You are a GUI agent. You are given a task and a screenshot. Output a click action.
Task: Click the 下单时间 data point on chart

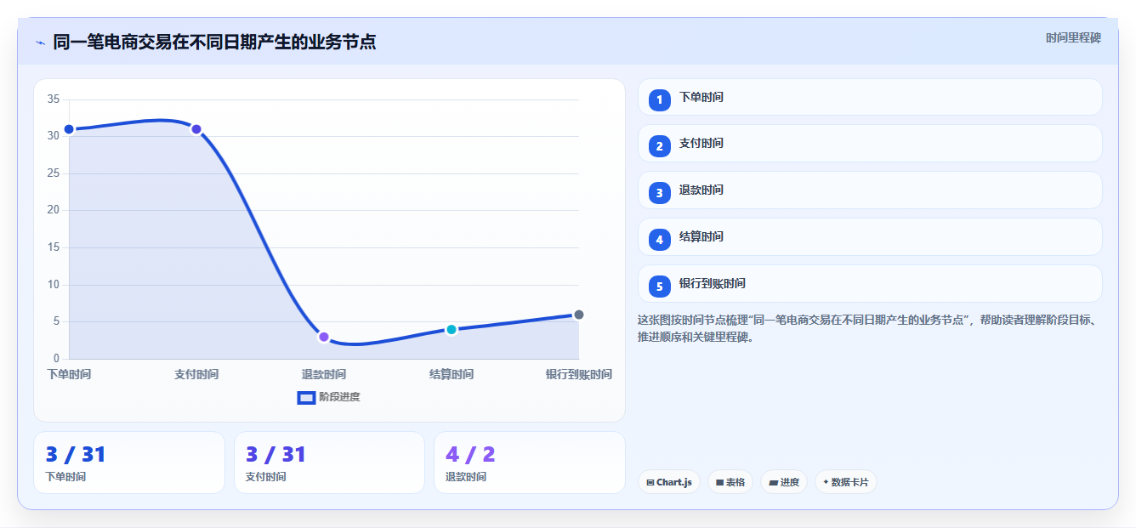point(69,129)
